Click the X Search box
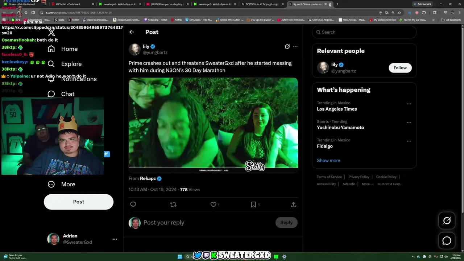This screenshot has height=261, width=464. [x=364, y=32]
